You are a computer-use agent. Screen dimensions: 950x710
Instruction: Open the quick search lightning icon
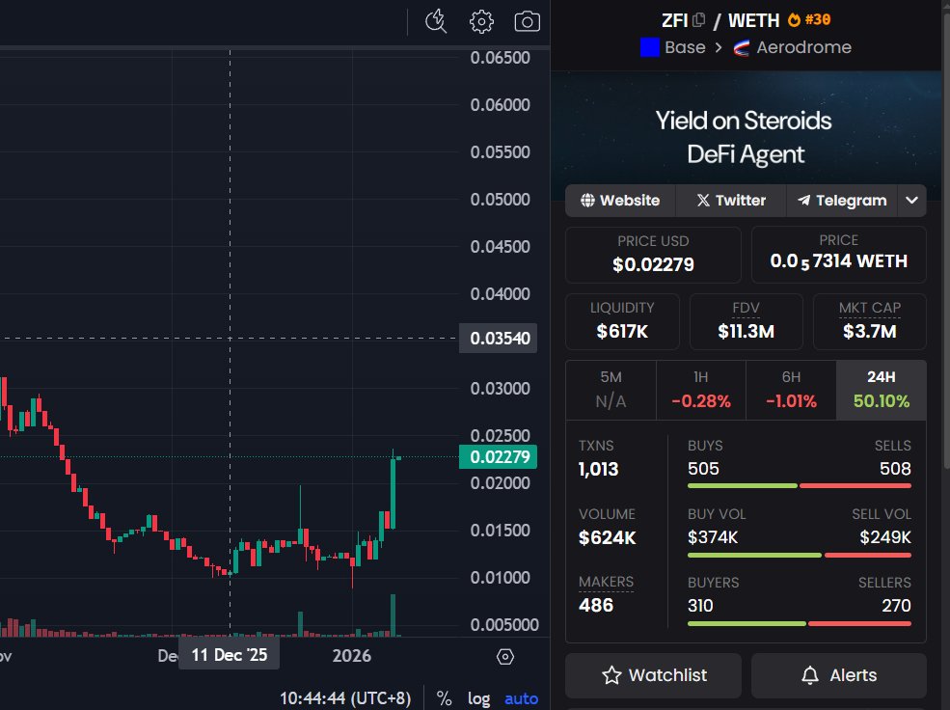point(436,21)
